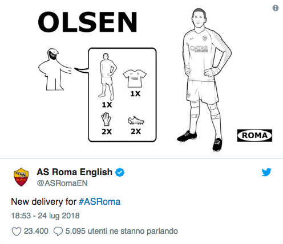Click the ROMA oval logo
The image size is (283, 244).
[254, 135]
